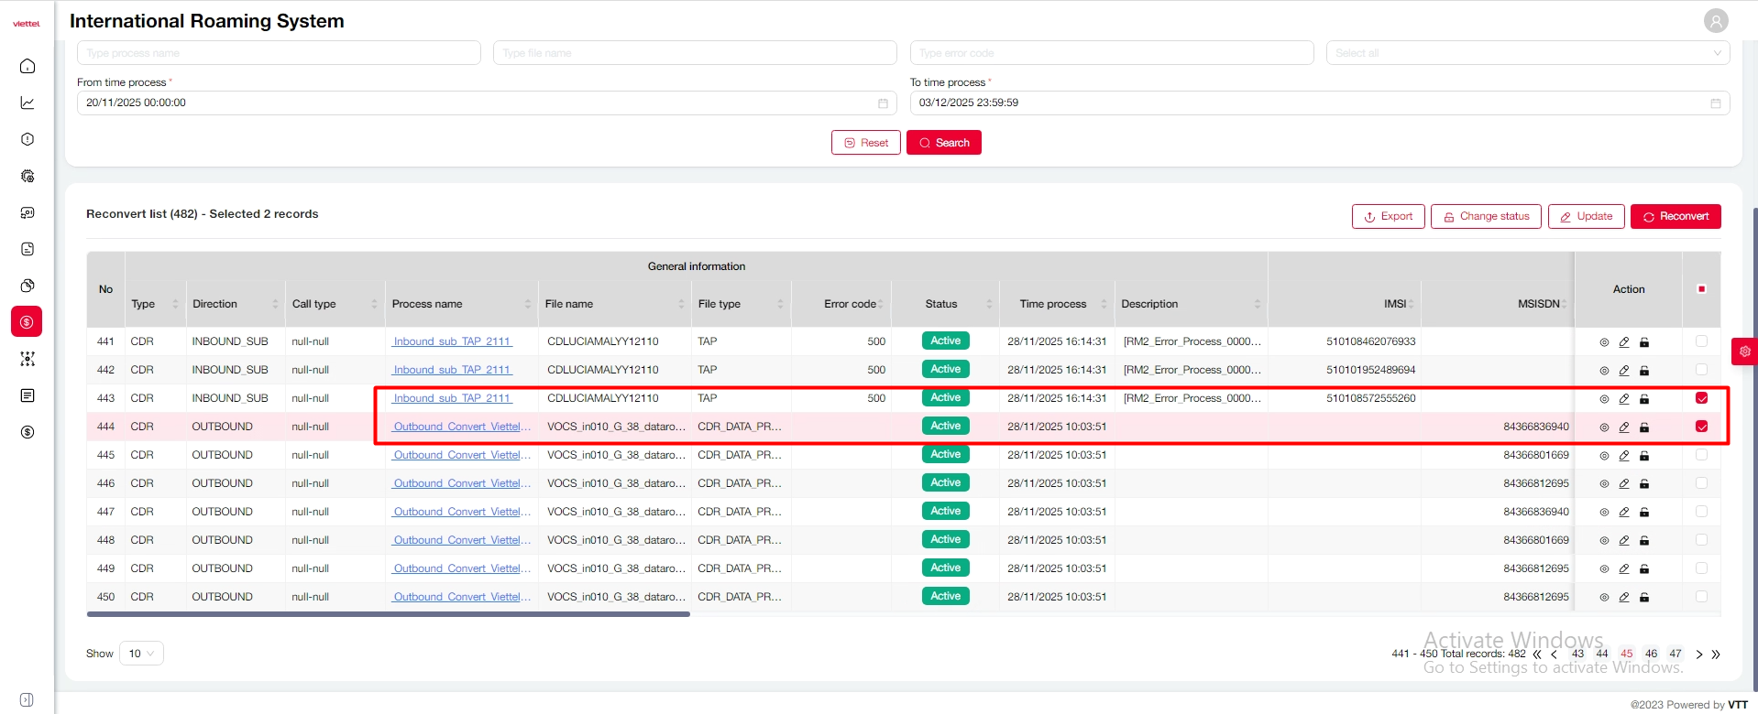Click the calendar icon in From time process
This screenshot has height=714, width=1758.
click(x=883, y=103)
